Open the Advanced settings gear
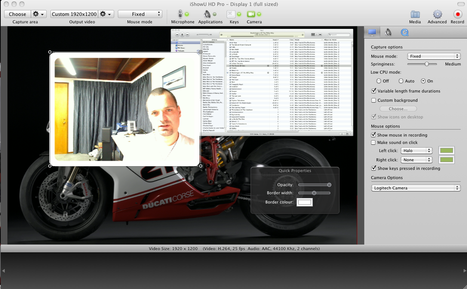 437,14
